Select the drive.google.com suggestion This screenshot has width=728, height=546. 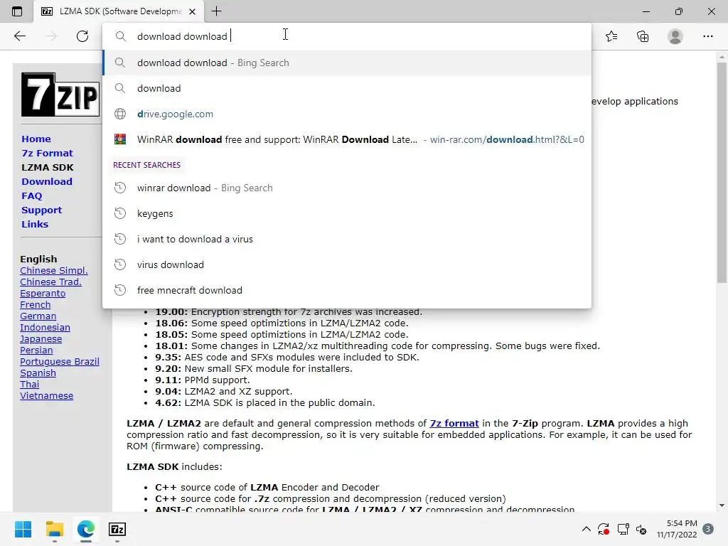click(347, 114)
